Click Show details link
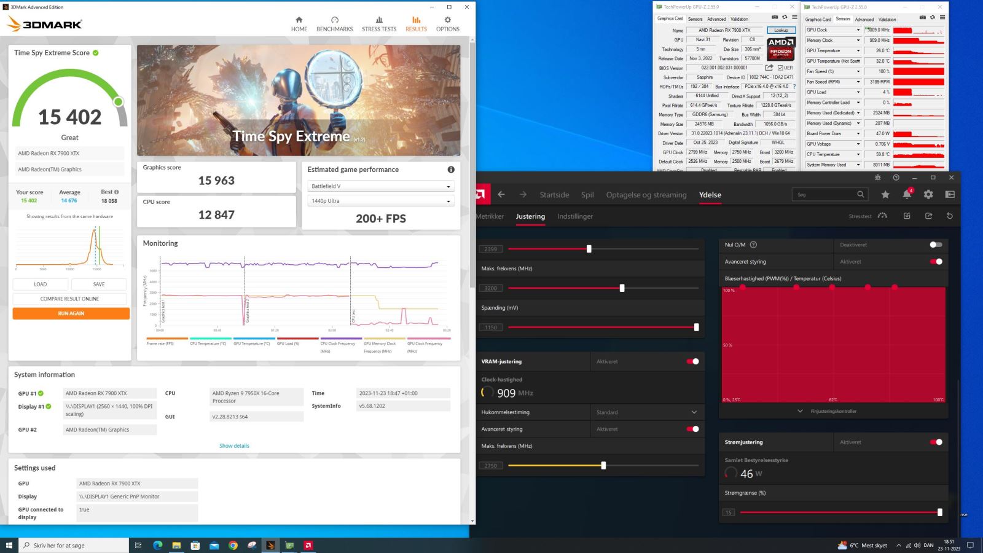The height and width of the screenshot is (553, 983). (234, 445)
